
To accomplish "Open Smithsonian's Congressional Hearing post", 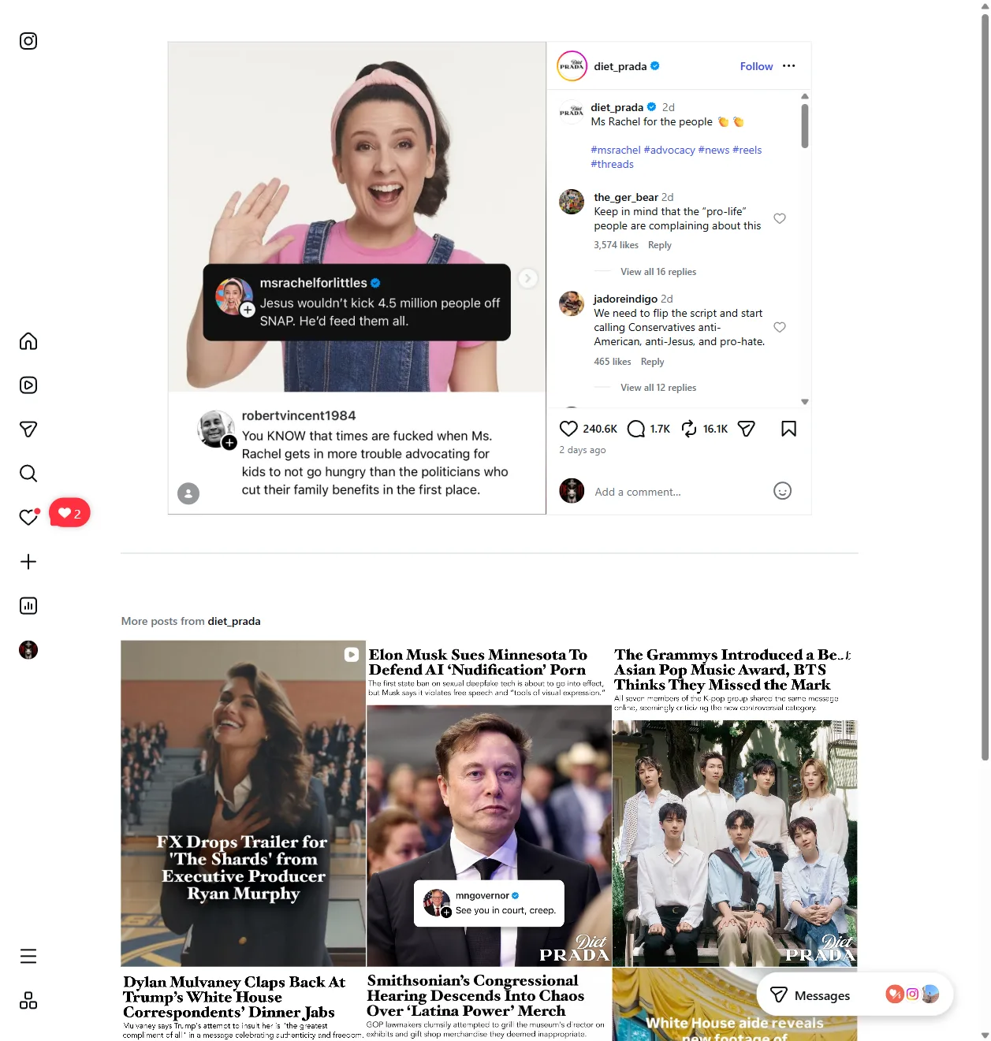I will point(489,1004).
